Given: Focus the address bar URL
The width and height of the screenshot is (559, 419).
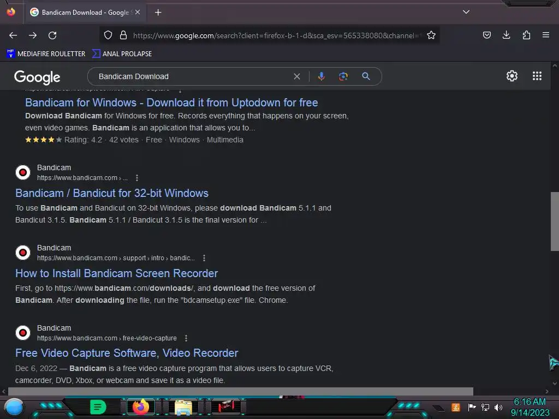Looking at the screenshot, I should (276, 35).
